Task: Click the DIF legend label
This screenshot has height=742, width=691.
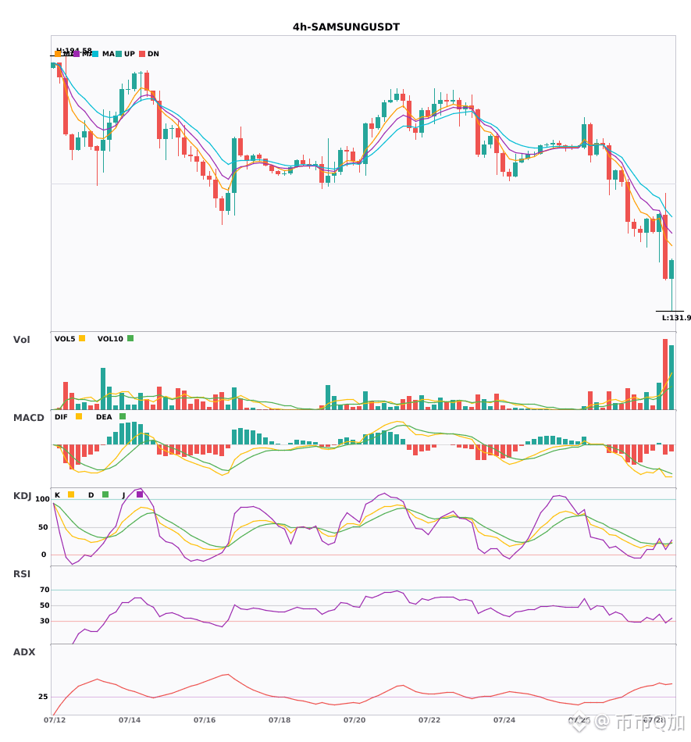Action: (61, 417)
